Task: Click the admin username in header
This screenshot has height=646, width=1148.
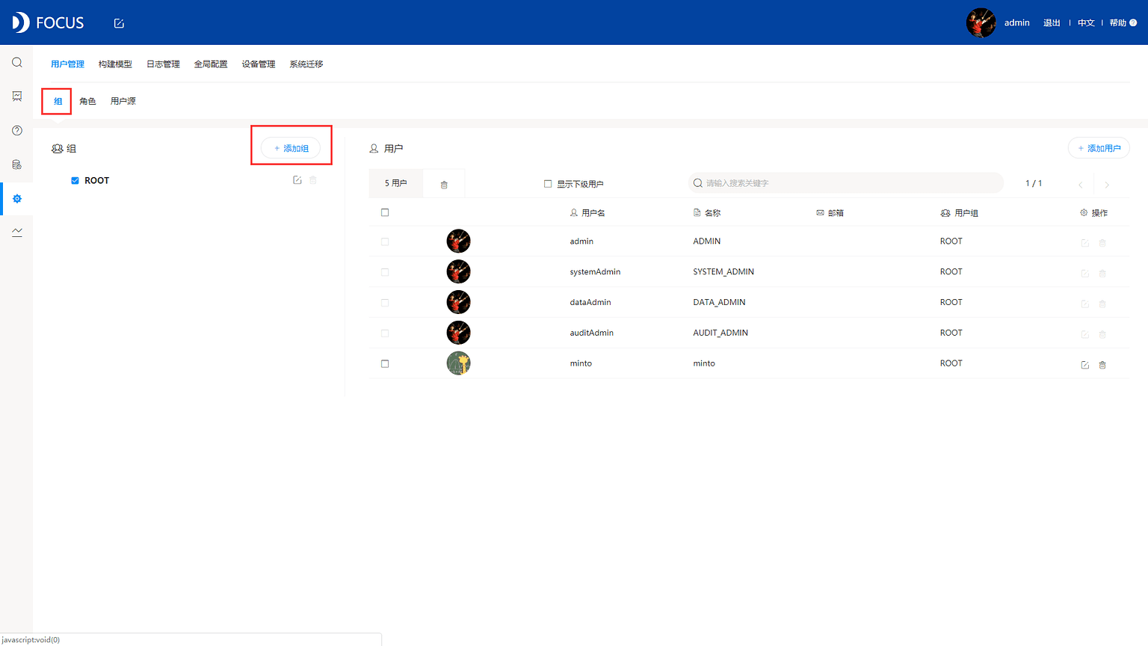Action: (1016, 23)
